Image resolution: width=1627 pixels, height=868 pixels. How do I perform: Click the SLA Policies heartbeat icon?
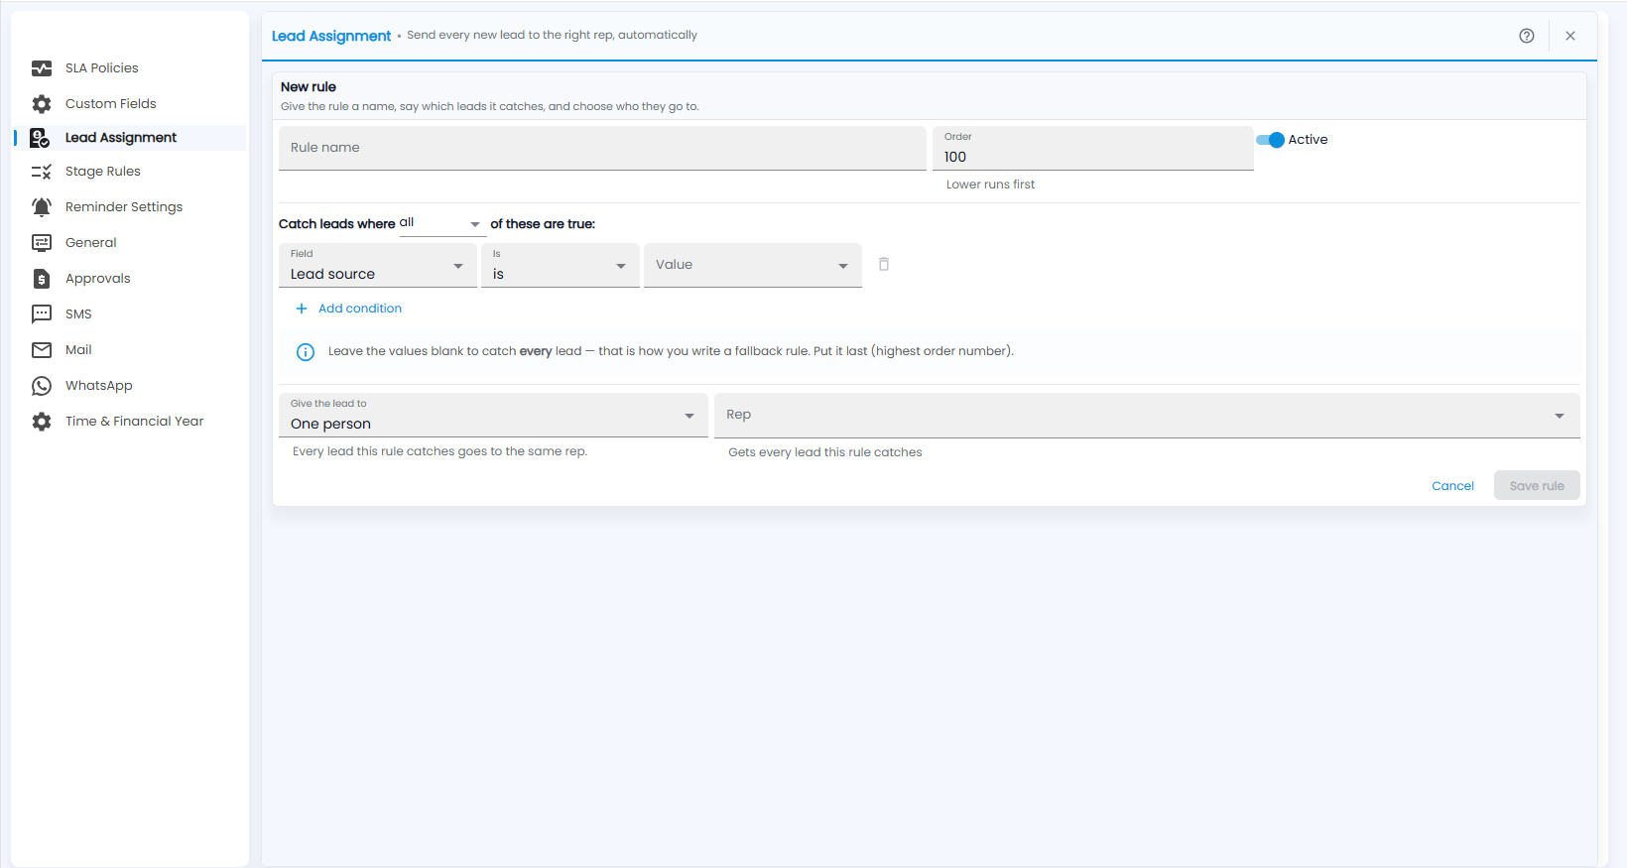(42, 68)
